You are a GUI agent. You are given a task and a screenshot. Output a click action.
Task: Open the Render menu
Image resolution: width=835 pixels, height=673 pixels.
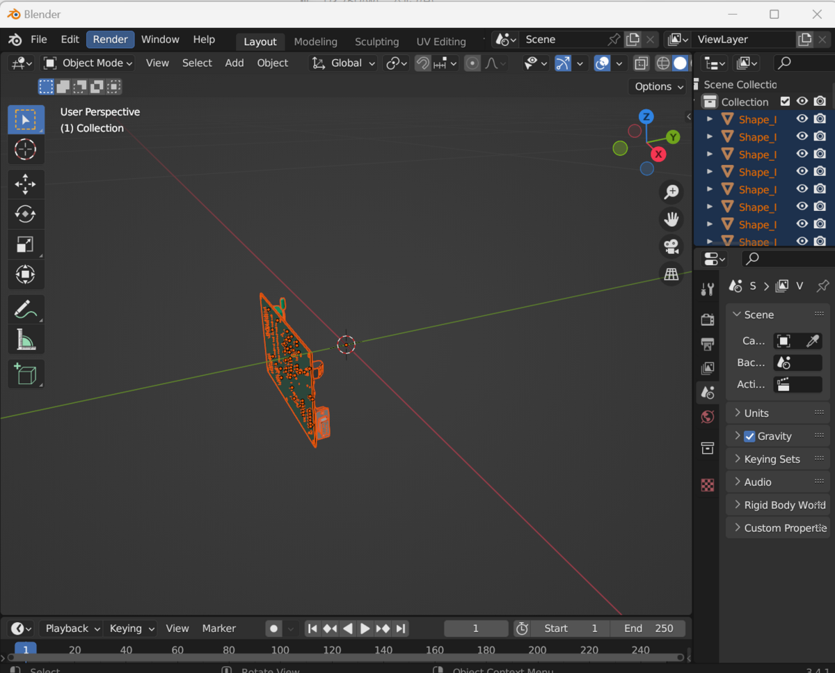click(110, 40)
